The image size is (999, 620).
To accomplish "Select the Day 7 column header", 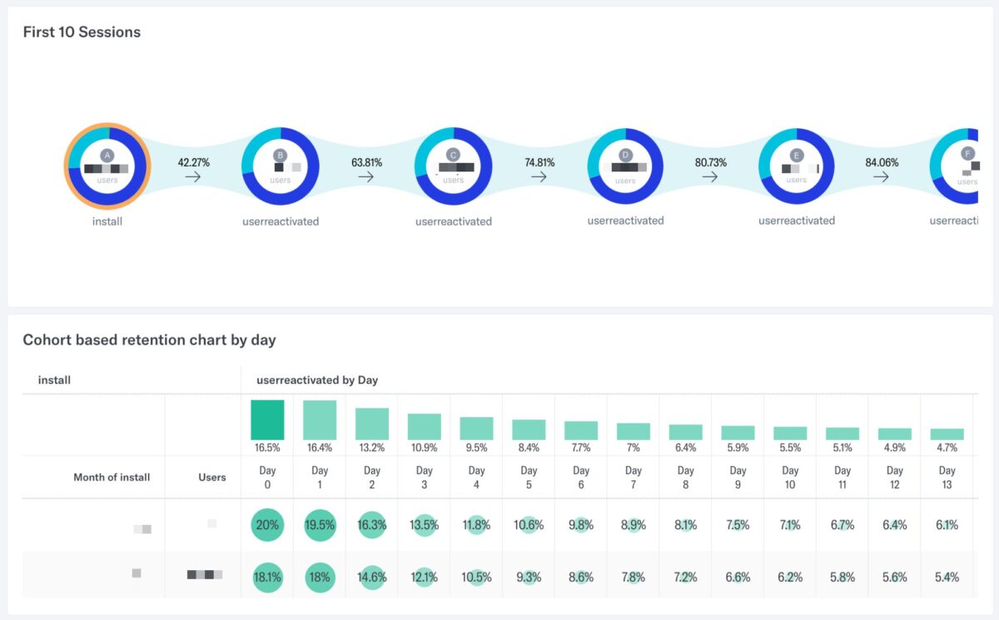I will point(634,478).
